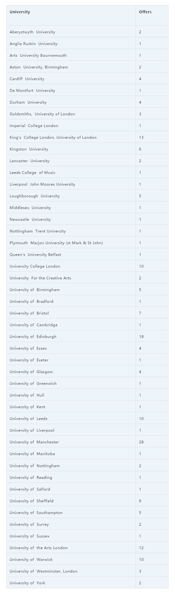Viewport: 175px width, 592px height.
Task: Click the offers value 13
Action: click(141, 138)
